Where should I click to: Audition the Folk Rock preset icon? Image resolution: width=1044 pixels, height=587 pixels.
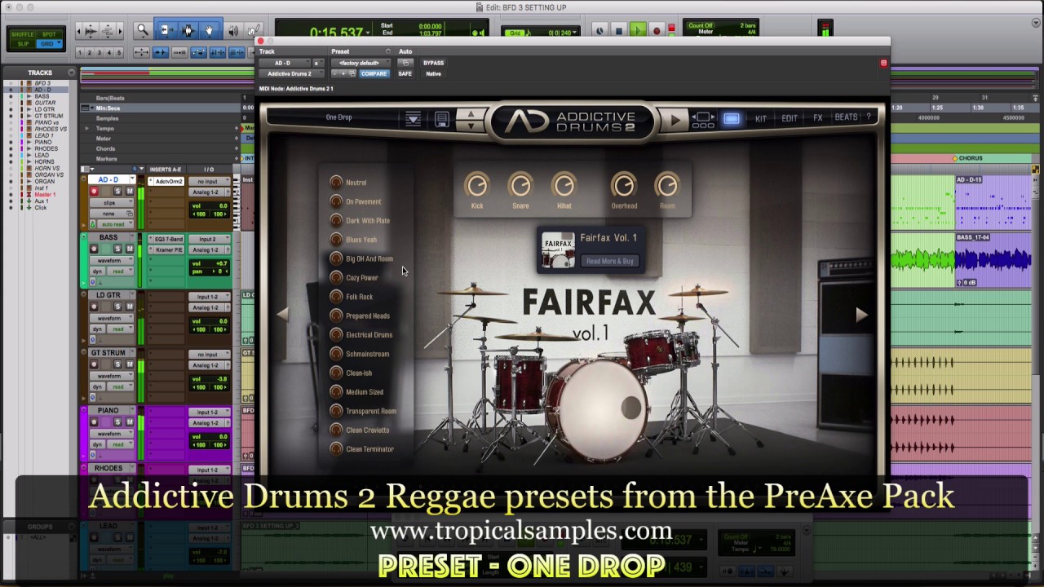(336, 297)
